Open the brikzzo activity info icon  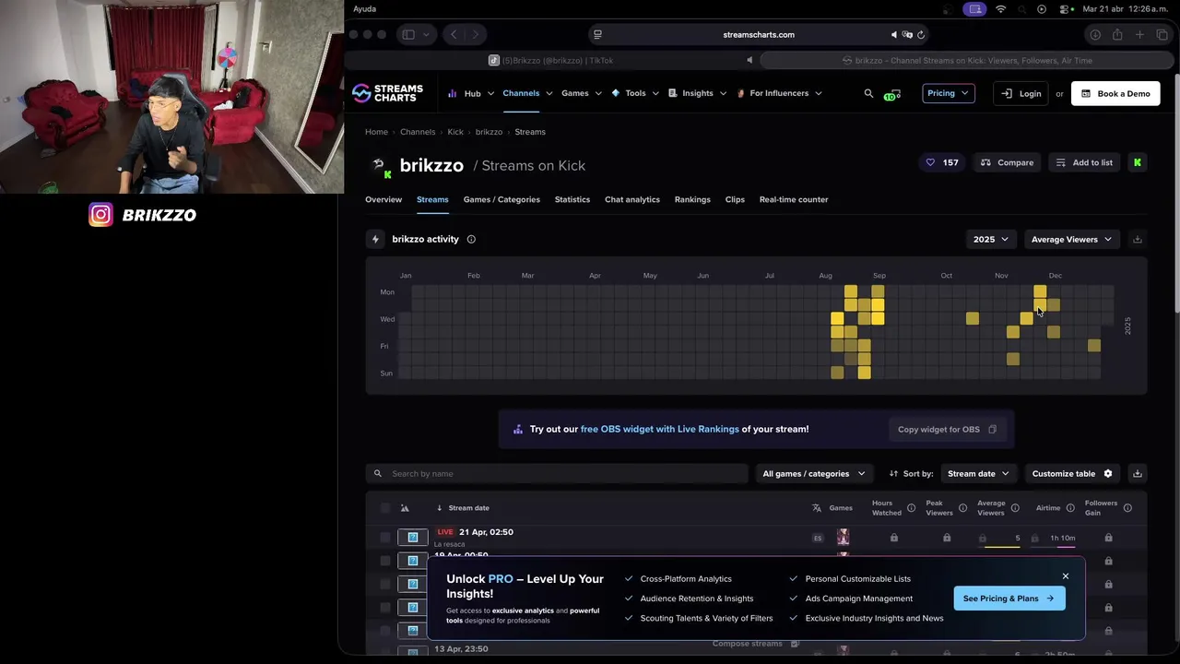point(471,239)
